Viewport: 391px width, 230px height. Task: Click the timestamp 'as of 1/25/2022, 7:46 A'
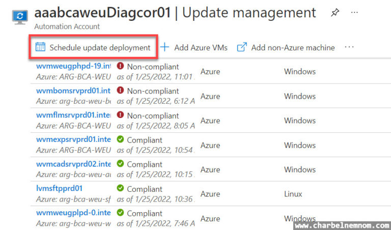(156, 223)
